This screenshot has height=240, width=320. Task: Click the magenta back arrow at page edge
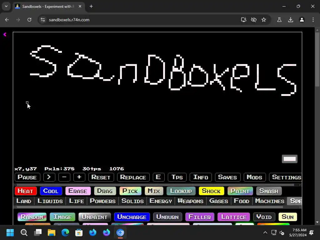5,34
